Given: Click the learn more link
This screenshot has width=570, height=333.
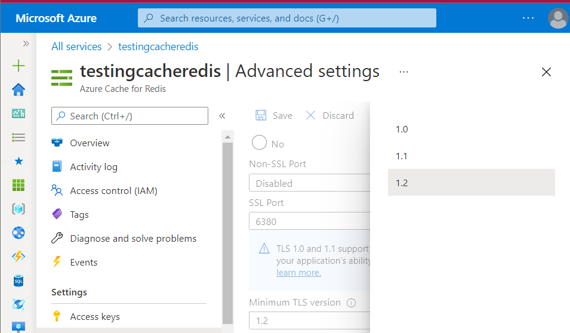Looking at the screenshot, I should [x=298, y=273].
